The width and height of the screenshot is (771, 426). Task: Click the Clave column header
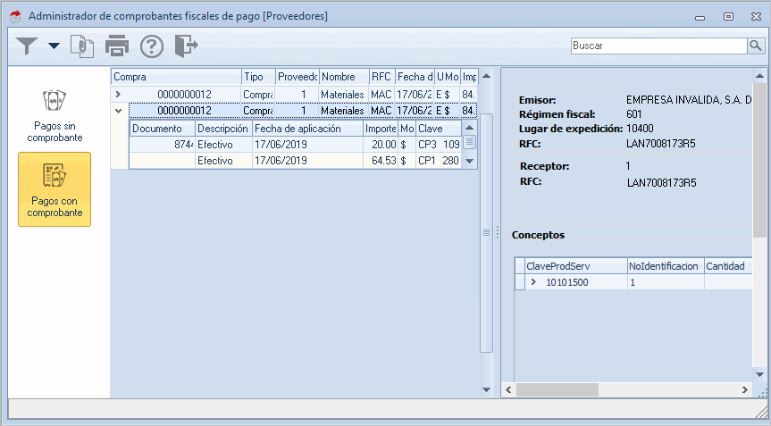[439, 129]
